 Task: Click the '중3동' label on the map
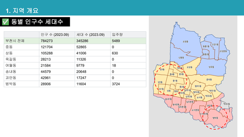pos(181,74)
